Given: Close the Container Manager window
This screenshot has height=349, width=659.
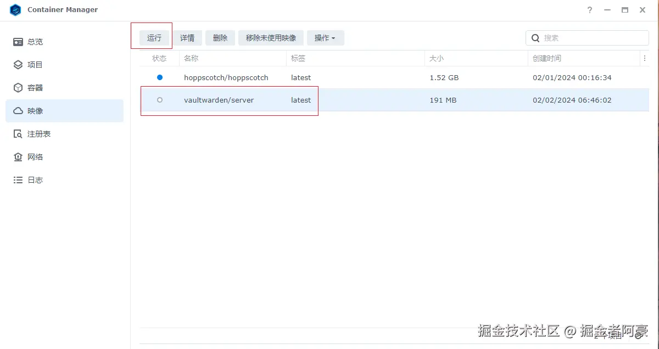Looking at the screenshot, I should (x=643, y=10).
